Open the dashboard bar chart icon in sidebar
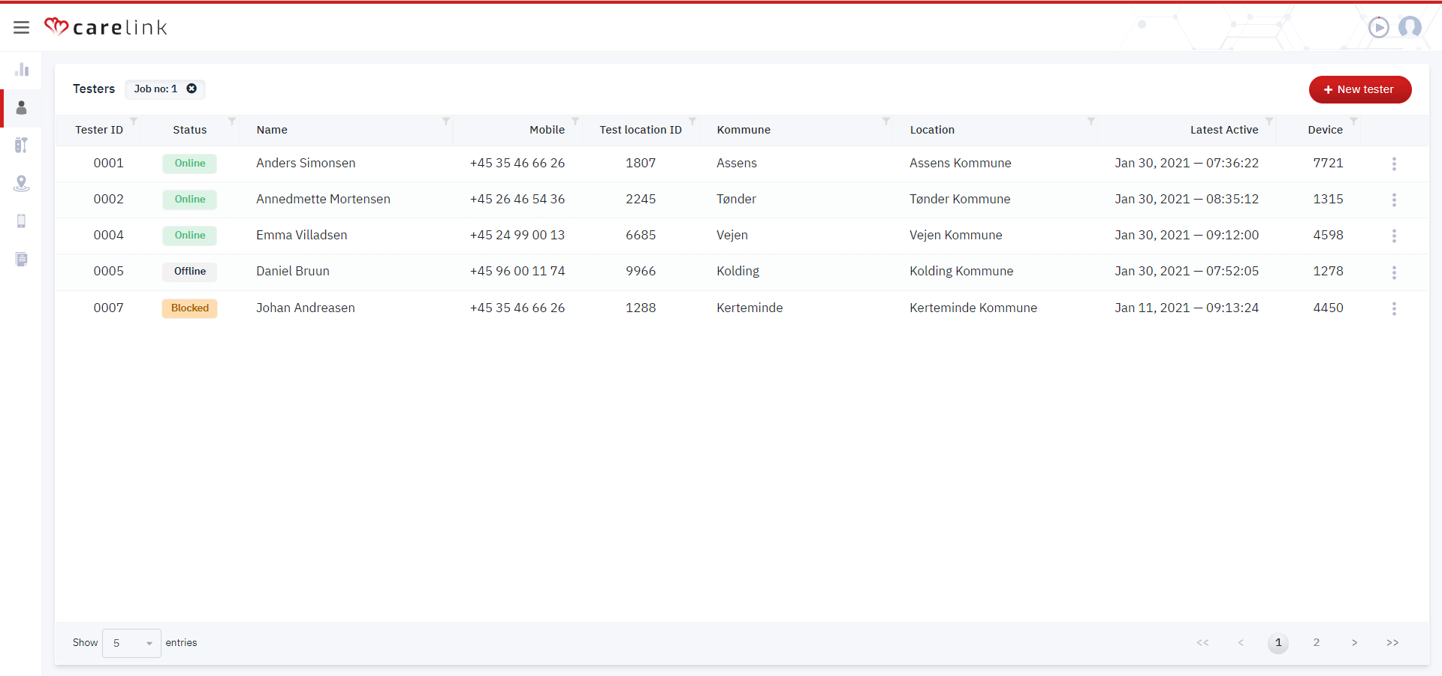 click(22, 70)
